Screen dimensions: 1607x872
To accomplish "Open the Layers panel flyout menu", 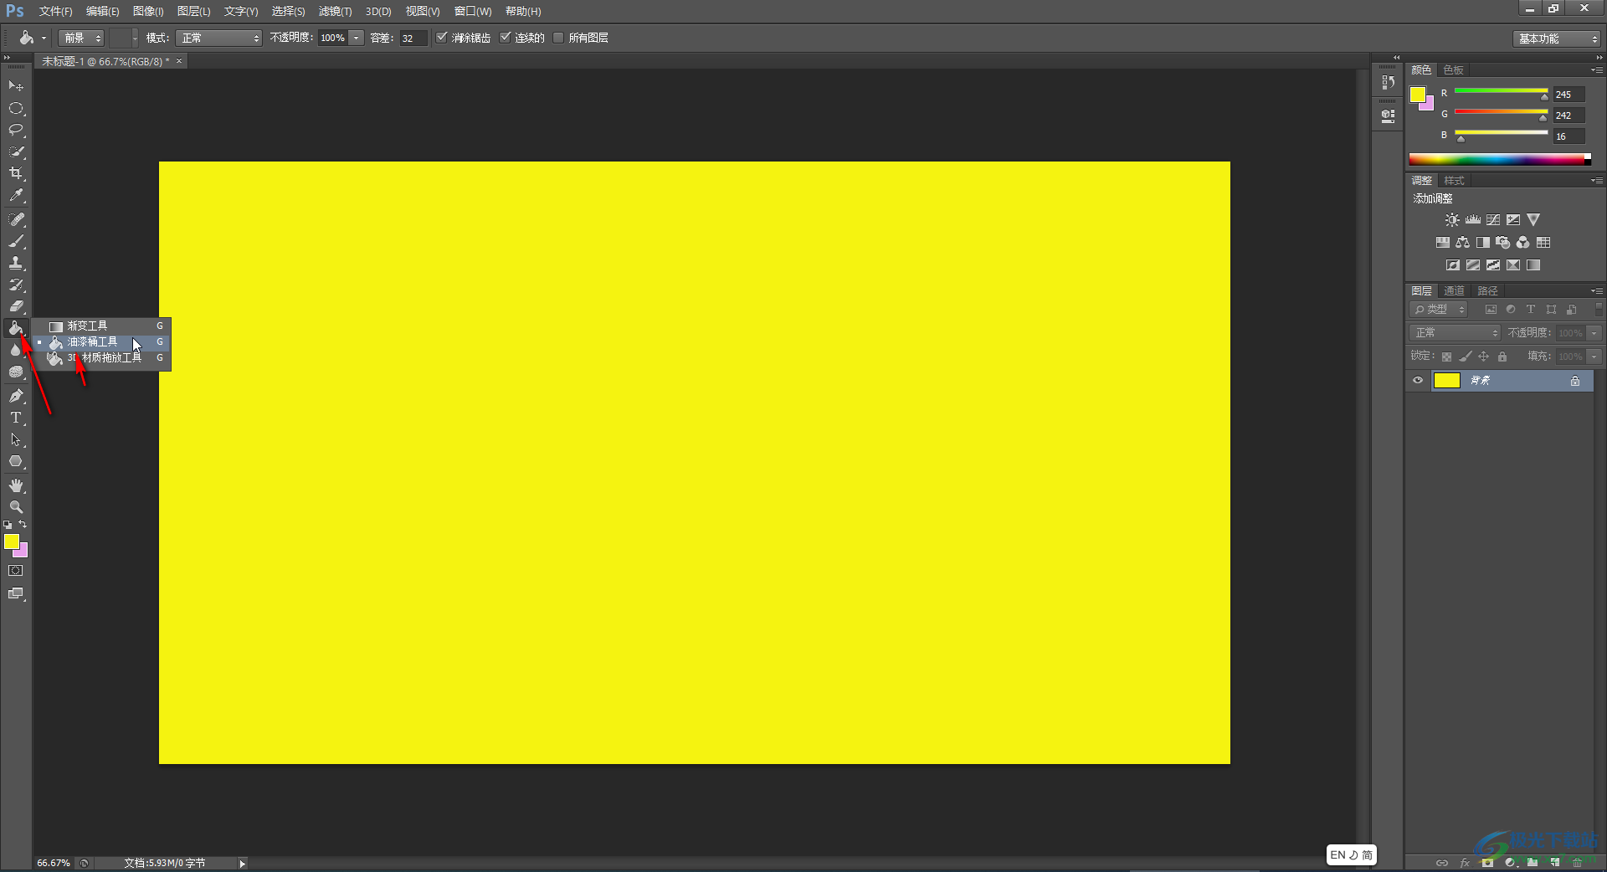I will tap(1597, 290).
